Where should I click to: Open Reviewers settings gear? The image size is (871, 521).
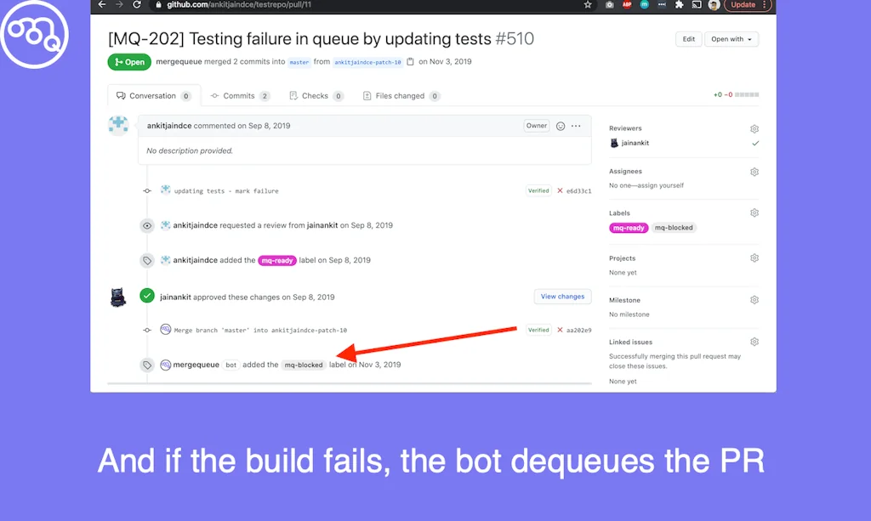tap(754, 128)
